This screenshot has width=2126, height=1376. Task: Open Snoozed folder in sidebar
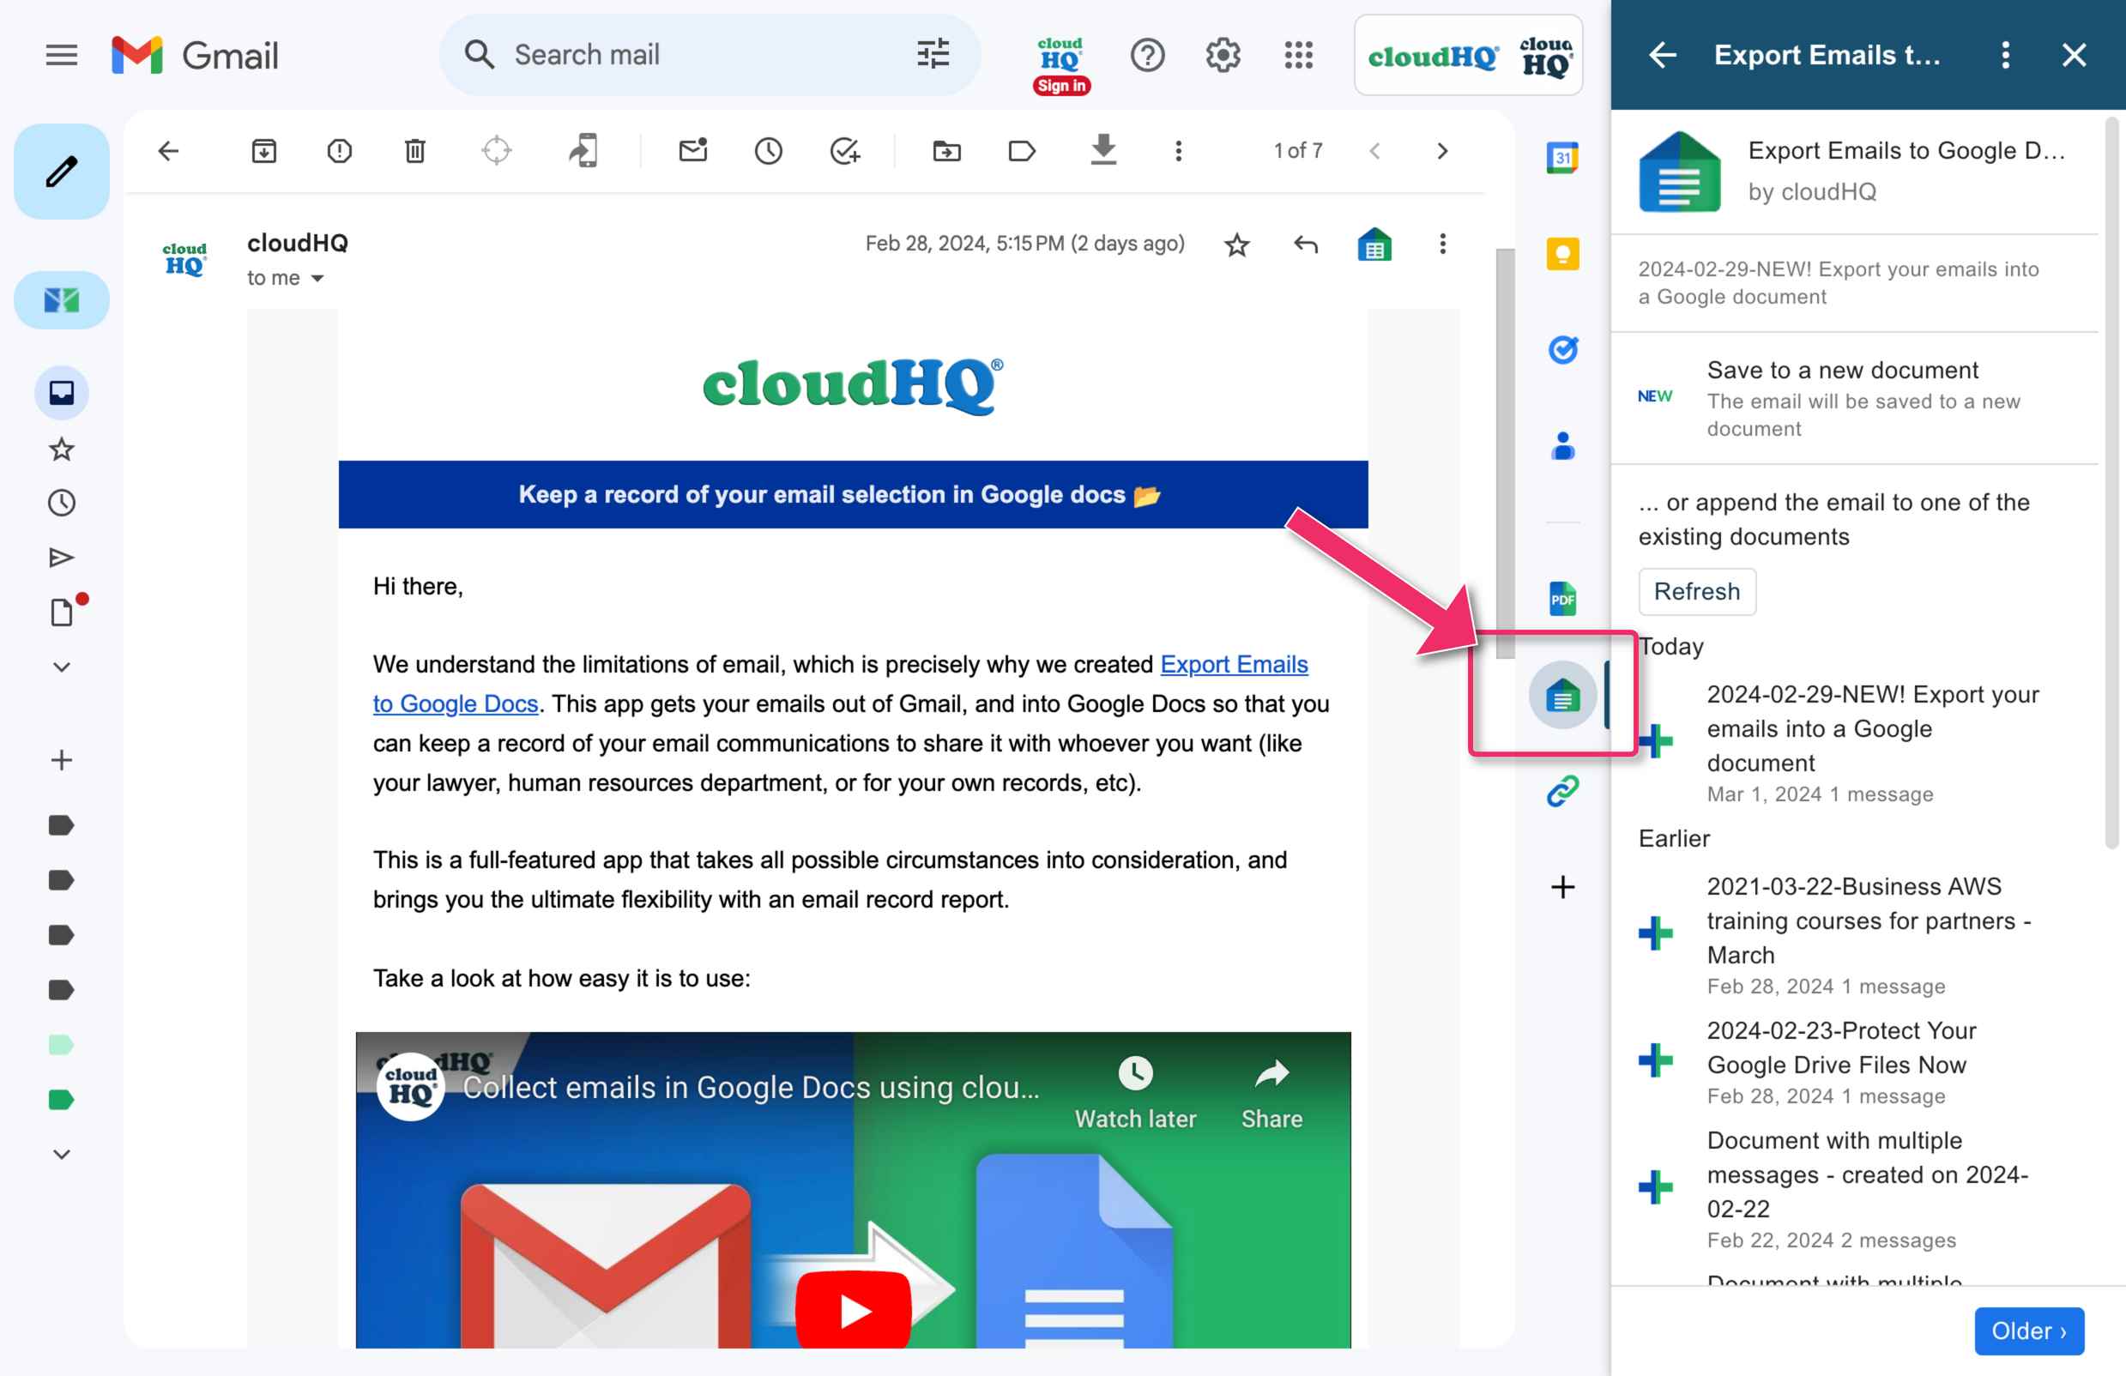click(62, 503)
